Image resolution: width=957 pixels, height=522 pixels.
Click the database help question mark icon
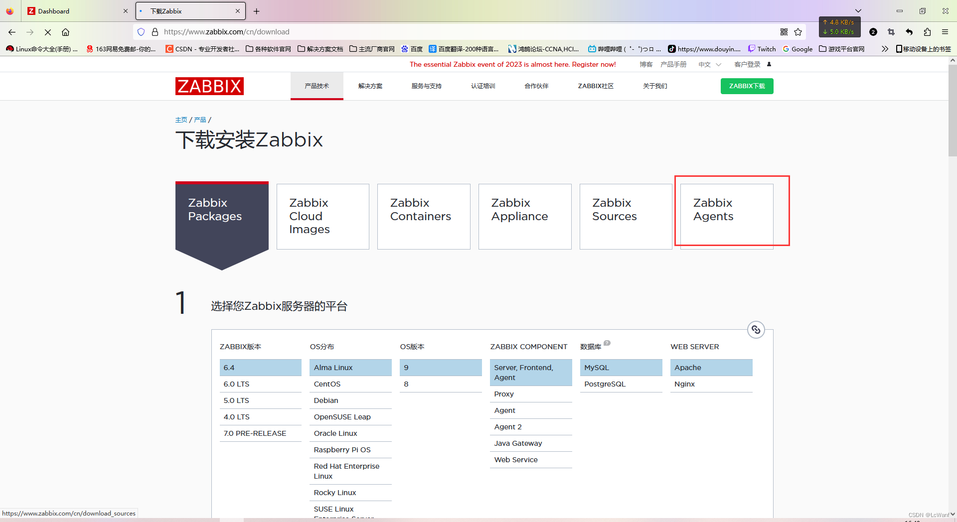(x=607, y=343)
